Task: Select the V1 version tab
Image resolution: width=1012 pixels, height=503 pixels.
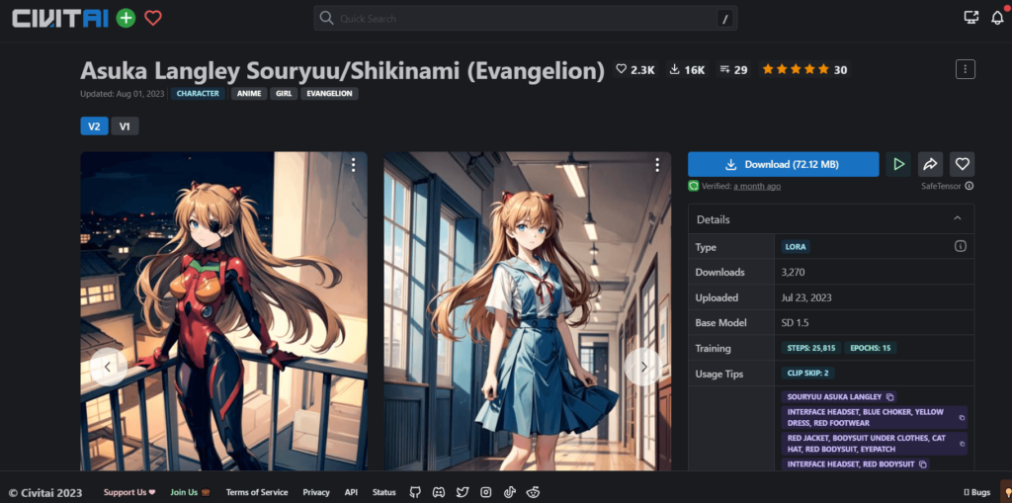Action: pos(125,126)
